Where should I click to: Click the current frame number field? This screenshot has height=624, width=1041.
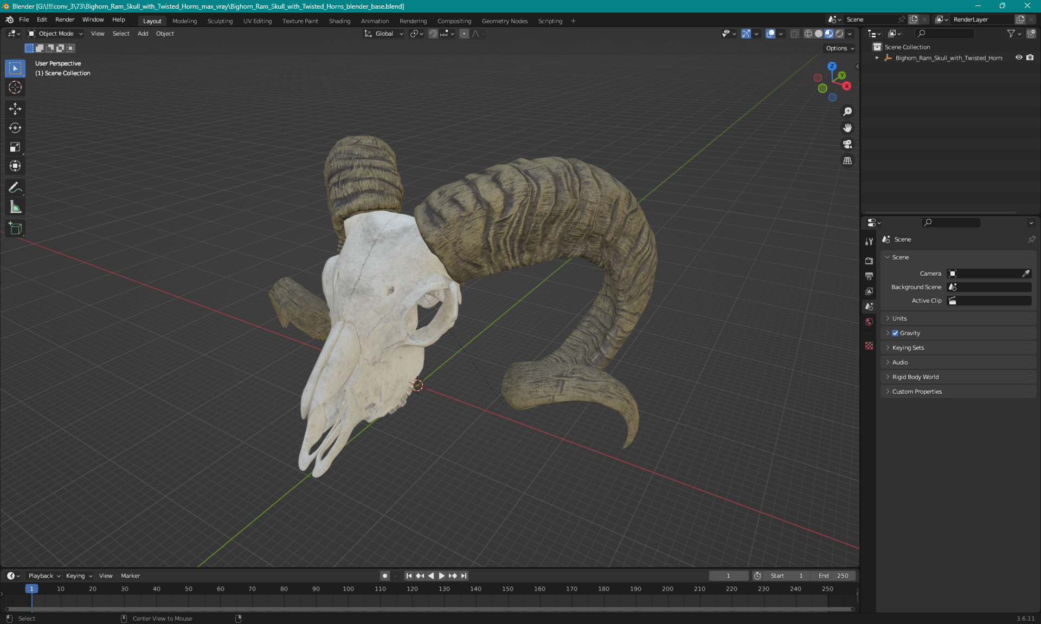(x=728, y=576)
